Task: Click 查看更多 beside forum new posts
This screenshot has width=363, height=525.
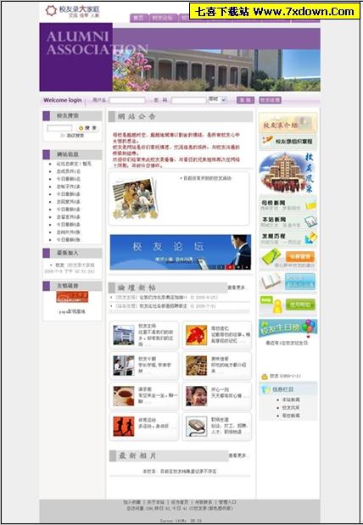Action: pyautogui.click(x=237, y=288)
